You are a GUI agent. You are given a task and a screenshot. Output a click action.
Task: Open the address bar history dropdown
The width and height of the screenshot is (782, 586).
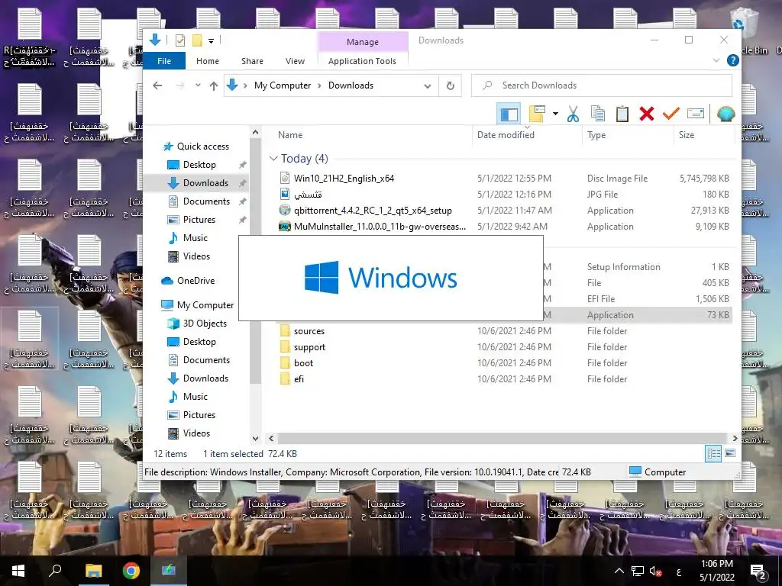(428, 85)
